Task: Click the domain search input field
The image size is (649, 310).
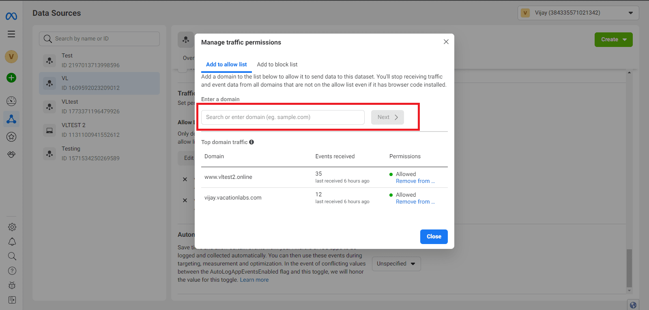Action: pyautogui.click(x=283, y=117)
